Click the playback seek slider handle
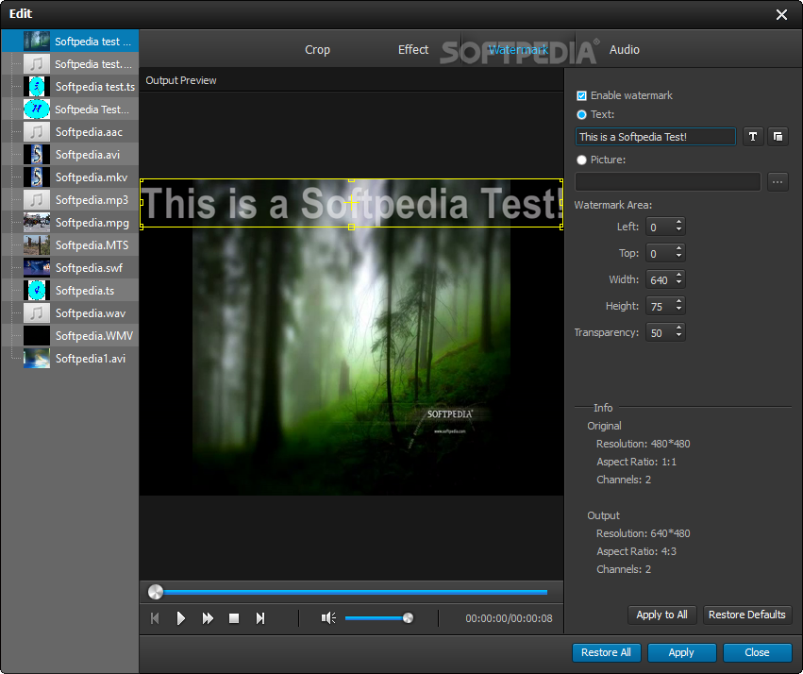Viewport: 803px width, 674px height. [155, 592]
